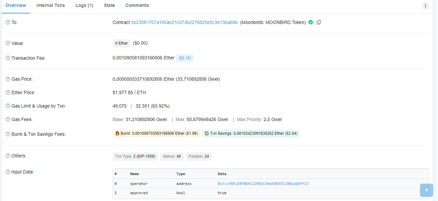Open the Logs (1) tab

[x=84, y=5]
